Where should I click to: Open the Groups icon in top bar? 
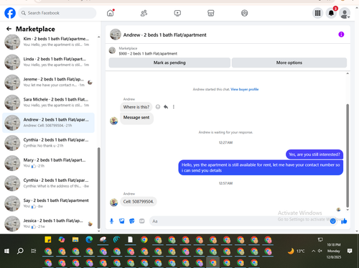(244, 13)
